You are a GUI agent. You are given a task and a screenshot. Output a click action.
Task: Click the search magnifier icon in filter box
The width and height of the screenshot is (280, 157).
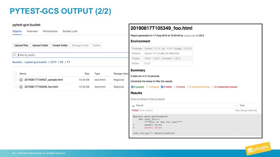pyautogui.click(x=15, y=55)
